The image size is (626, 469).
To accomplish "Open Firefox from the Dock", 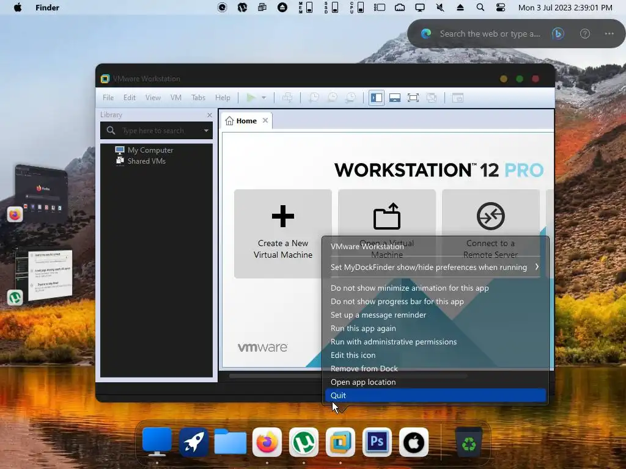I will (267, 442).
